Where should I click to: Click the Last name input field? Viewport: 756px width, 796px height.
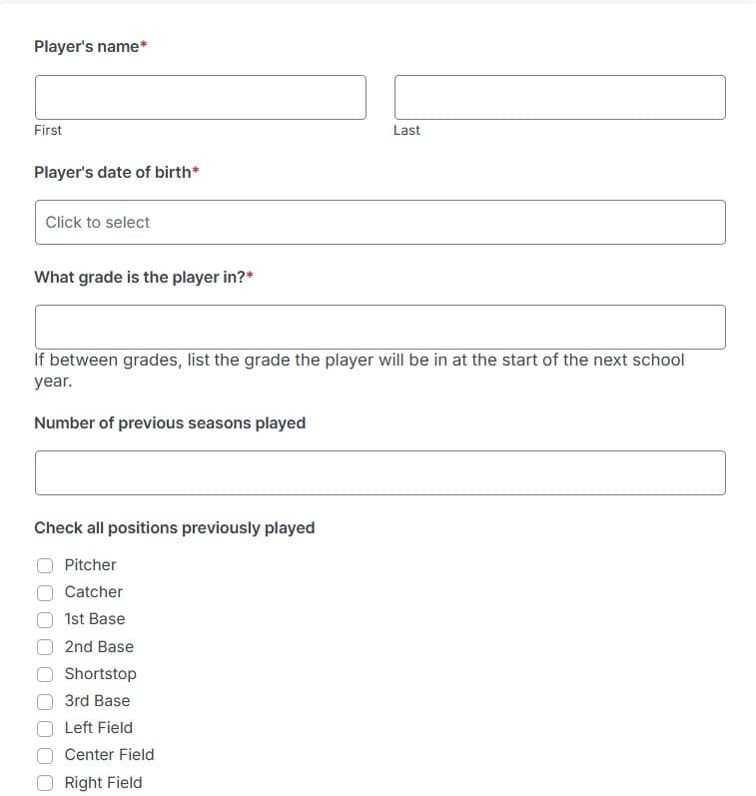tap(560, 98)
